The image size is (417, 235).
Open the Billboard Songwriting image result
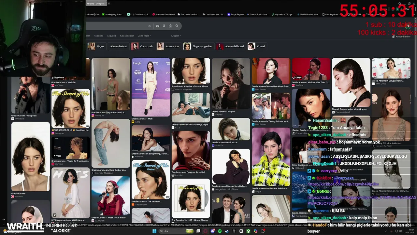(x=151, y=138)
